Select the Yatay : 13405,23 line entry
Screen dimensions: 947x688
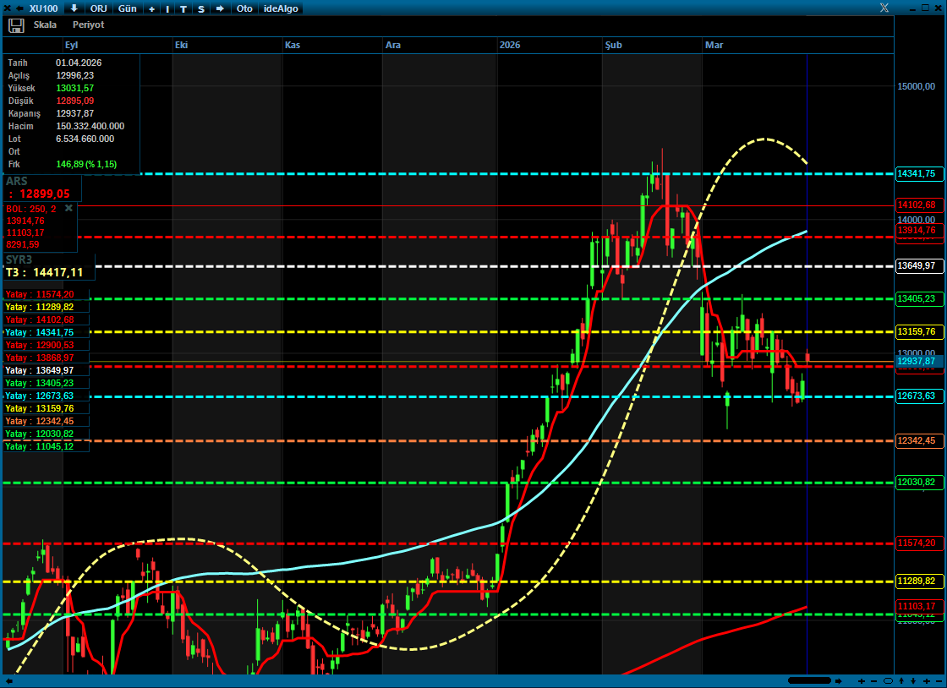pyautogui.click(x=47, y=383)
